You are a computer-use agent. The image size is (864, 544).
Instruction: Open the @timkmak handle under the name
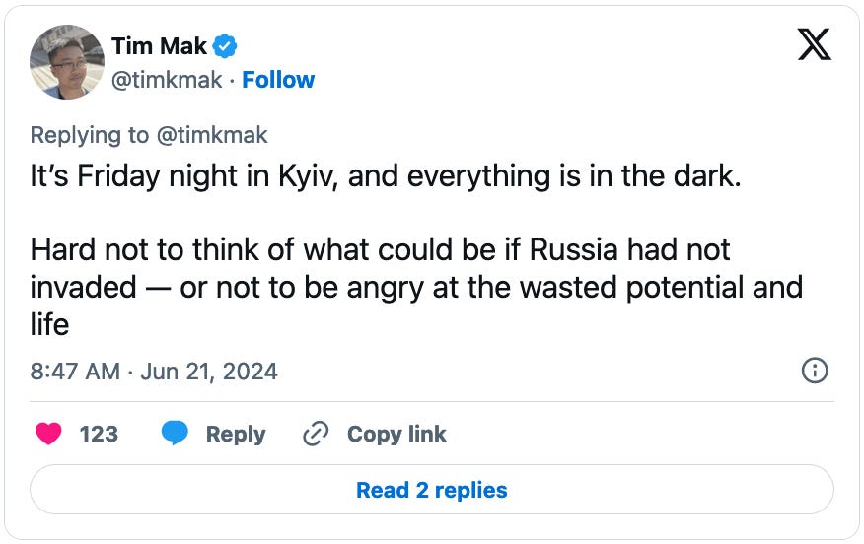[x=167, y=80]
